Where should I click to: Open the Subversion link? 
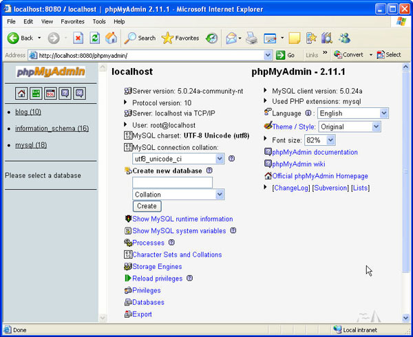pos(330,188)
